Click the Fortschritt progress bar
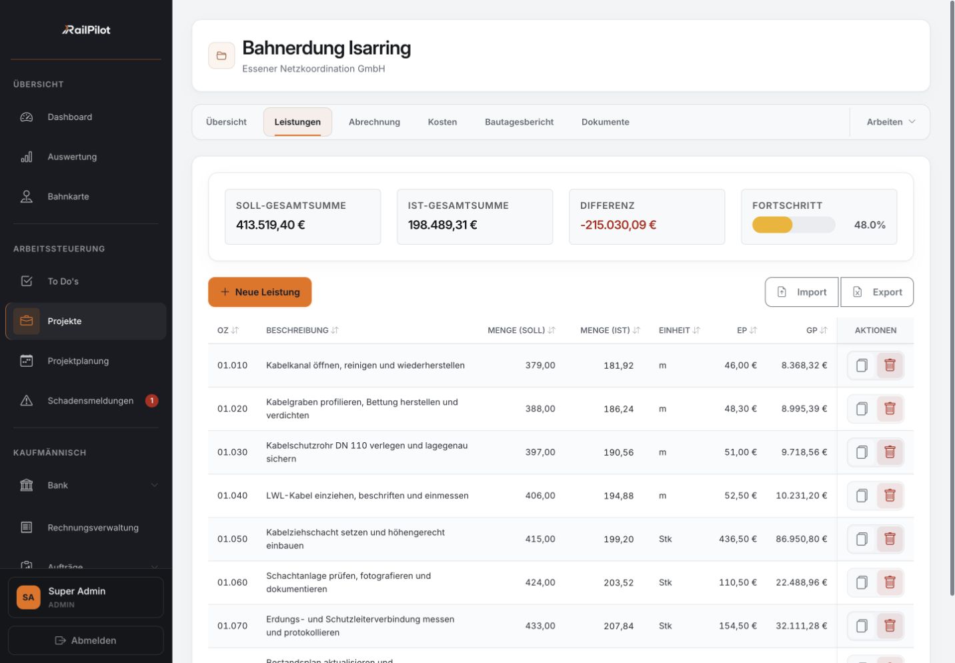The image size is (955, 663). coord(794,225)
